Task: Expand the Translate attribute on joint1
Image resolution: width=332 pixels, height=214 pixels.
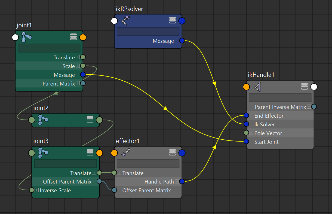Action: pyautogui.click(x=78, y=57)
